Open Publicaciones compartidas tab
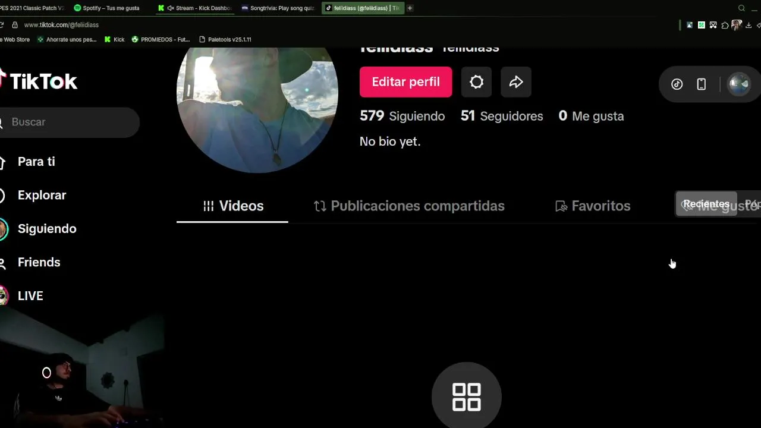Viewport: 761px width, 428px height. point(409,206)
